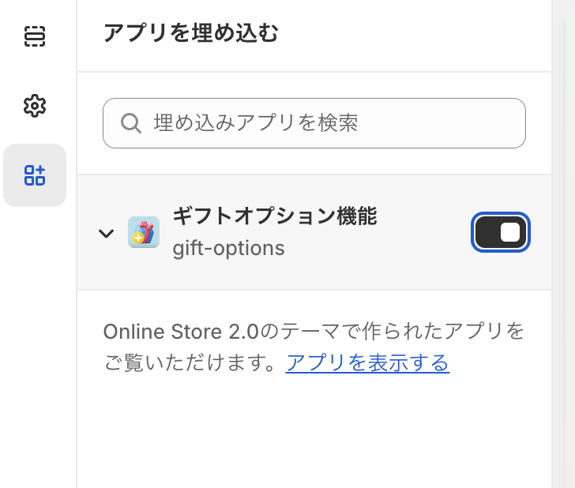The width and height of the screenshot is (575, 488).
Task: Click the ギフトオプション機能 app row background
Action: 314,232
